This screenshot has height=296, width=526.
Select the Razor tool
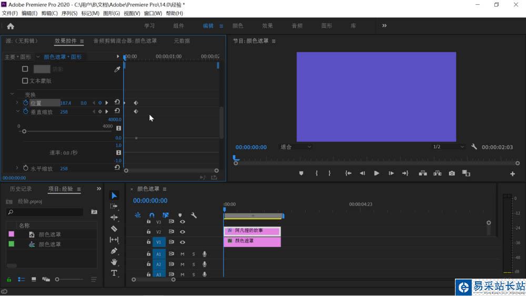114,229
